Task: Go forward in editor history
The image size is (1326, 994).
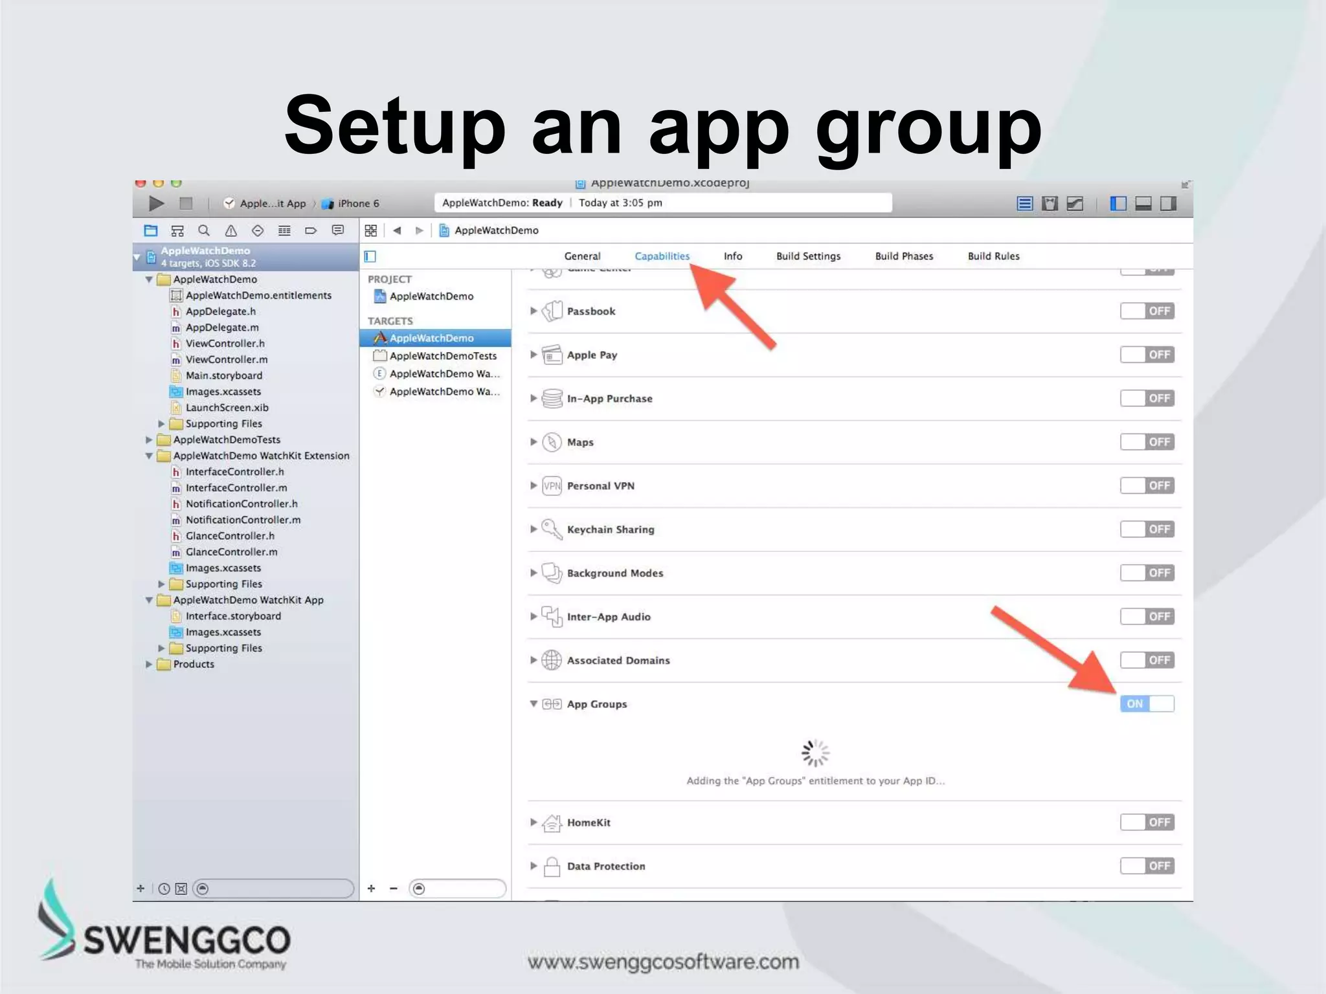Action: click(x=420, y=230)
